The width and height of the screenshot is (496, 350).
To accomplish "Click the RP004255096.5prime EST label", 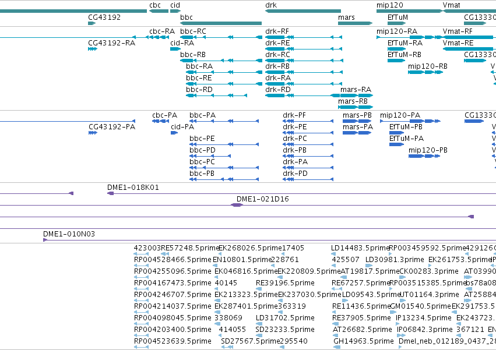I will pos(173,271).
